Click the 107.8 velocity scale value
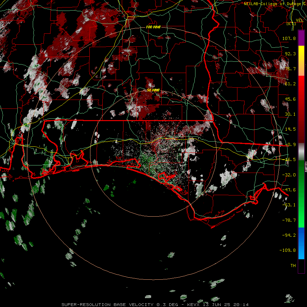The image size is (307, 307). point(289,38)
